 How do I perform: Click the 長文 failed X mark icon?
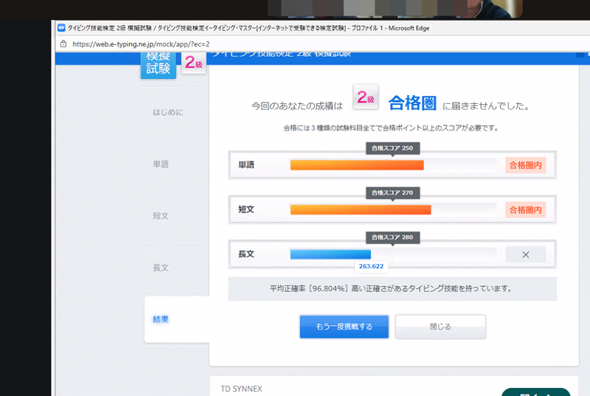click(x=525, y=254)
